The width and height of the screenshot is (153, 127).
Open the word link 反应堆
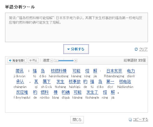coord(22,92)
